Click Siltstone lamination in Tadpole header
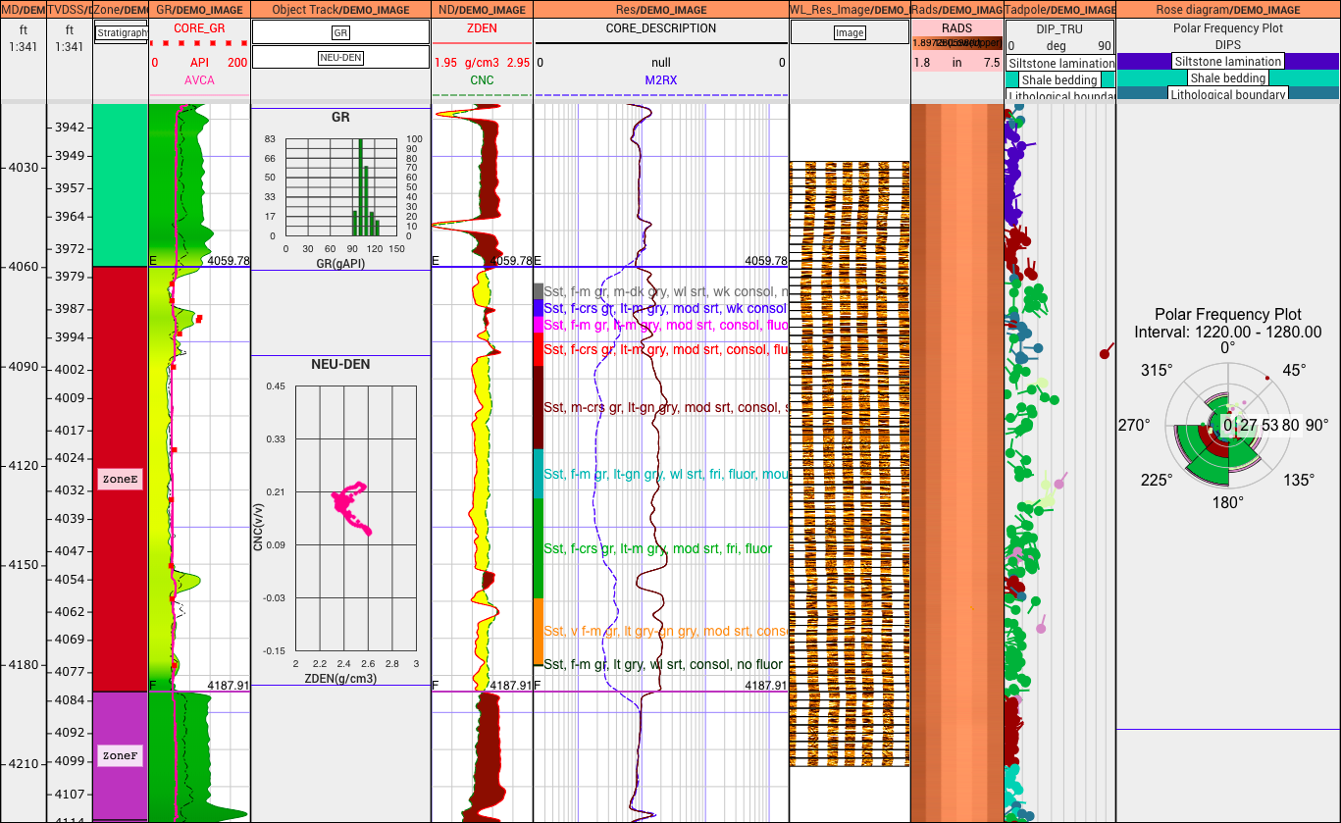This screenshot has width=1341, height=823. coord(1060,63)
